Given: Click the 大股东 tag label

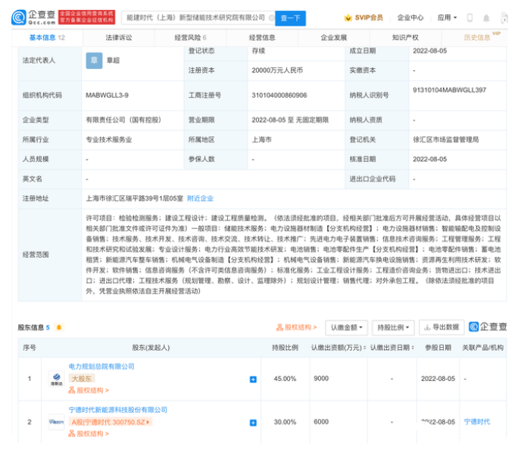Looking at the screenshot, I should 82,379.
